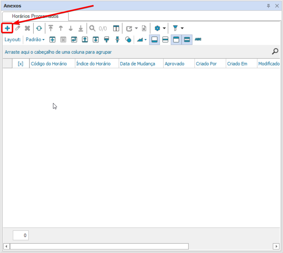283x253 pixels.
Task: Click the horizontal scrollbar thumb
Action: [x=99, y=246]
